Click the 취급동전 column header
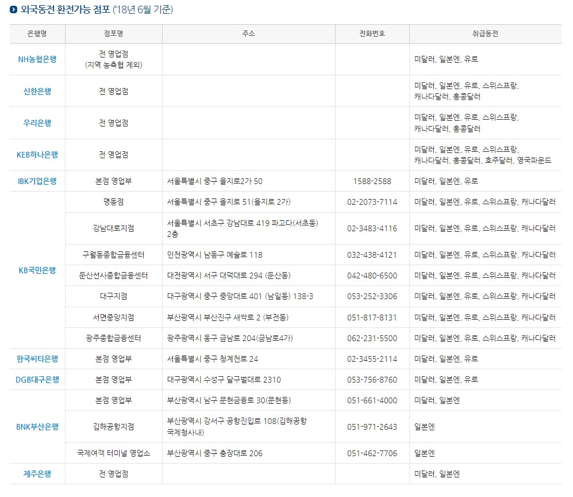 coord(485,33)
